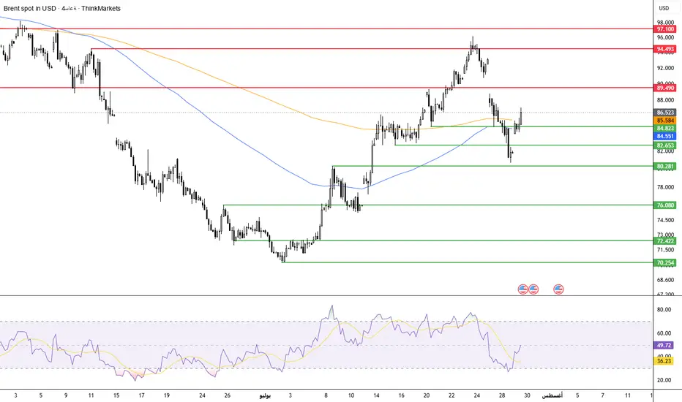Click date 14 on the time axis
This screenshot has width=682, height=402.
coord(376,395)
